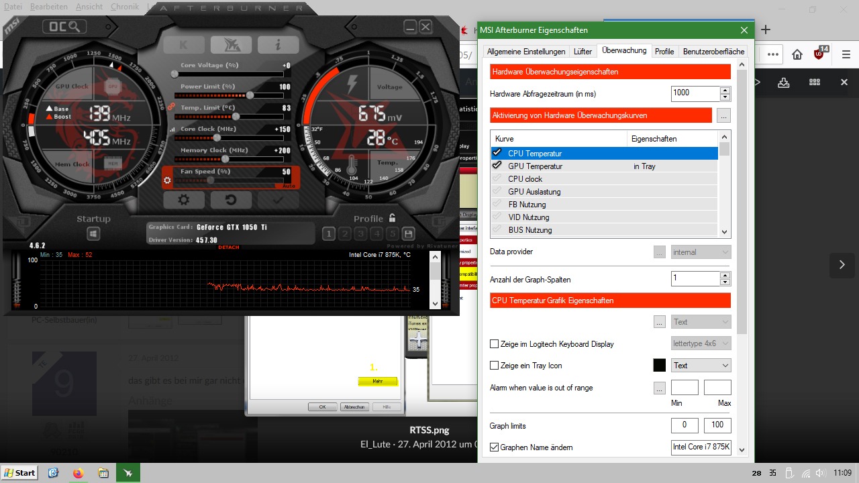Go to Firefox home page
859x483 pixels.
(797, 54)
